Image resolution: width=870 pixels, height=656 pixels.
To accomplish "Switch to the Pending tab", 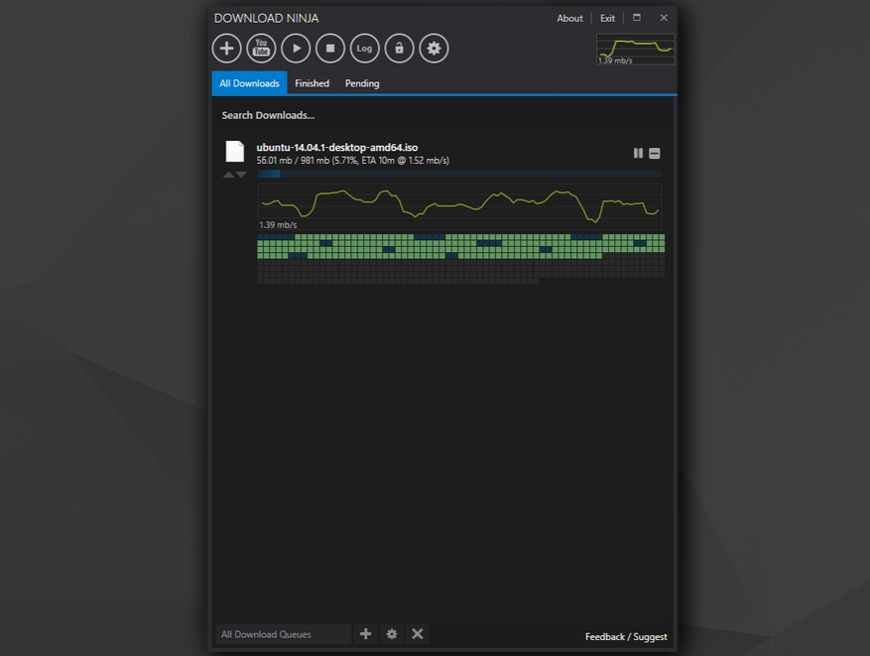I will [362, 83].
